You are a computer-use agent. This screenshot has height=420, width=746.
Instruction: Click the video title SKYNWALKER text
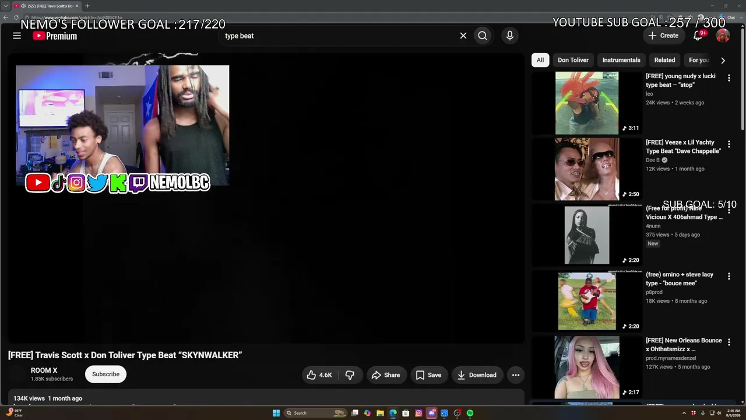pyautogui.click(x=125, y=355)
